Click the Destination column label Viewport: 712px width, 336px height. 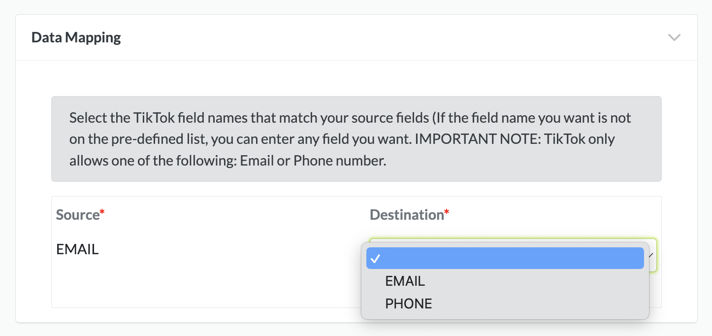[x=406, y=215]
